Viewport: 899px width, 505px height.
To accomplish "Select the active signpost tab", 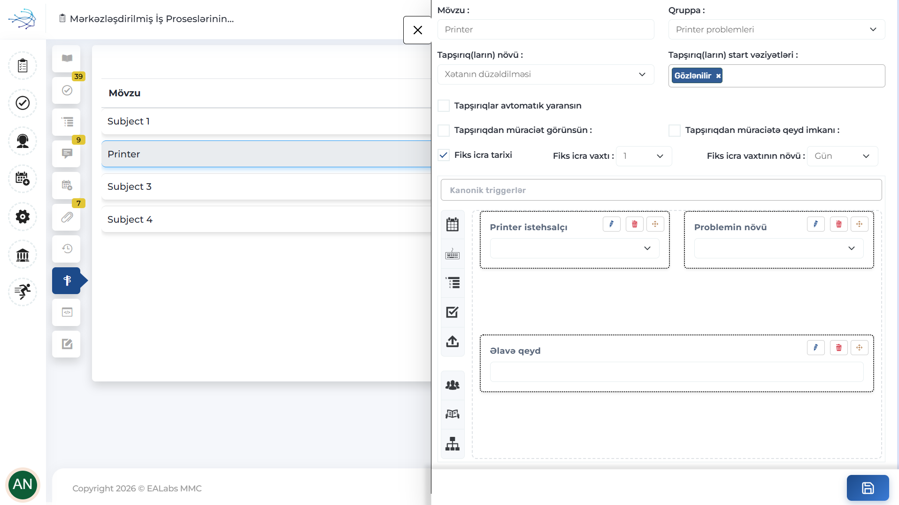I will (67, 280).
